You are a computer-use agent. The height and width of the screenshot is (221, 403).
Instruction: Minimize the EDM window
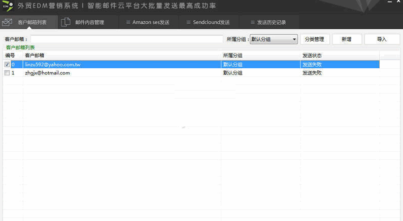(390, 2)
